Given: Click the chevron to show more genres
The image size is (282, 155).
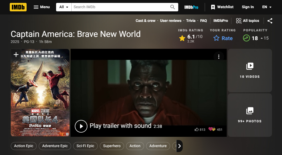Looking at the screenshot, I should pyautogui.click(x=180, y=146).
